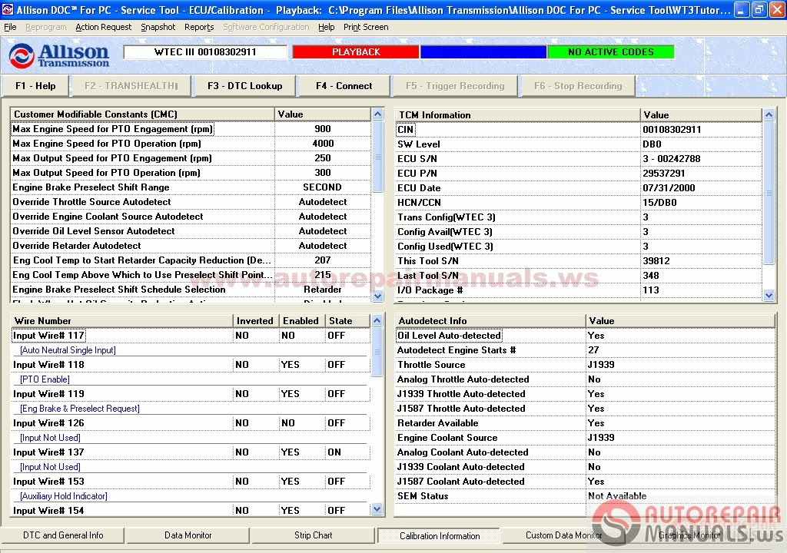This screenshot has width=787, height=553.
Task: Click the Customer Modifiable Constants column header
Action: tap(142, 114)
